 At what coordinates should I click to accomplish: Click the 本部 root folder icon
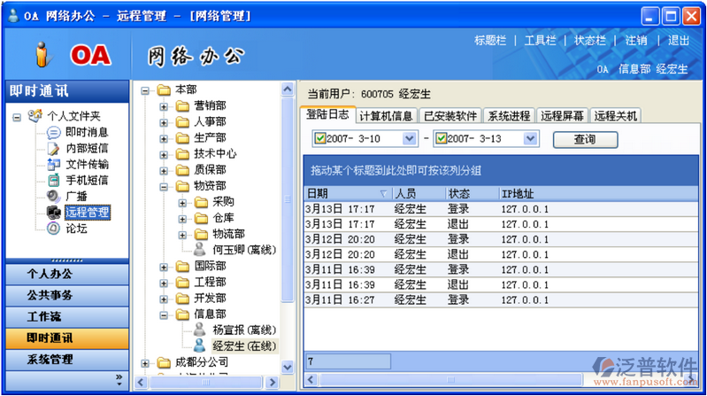(x=164, y=89)
